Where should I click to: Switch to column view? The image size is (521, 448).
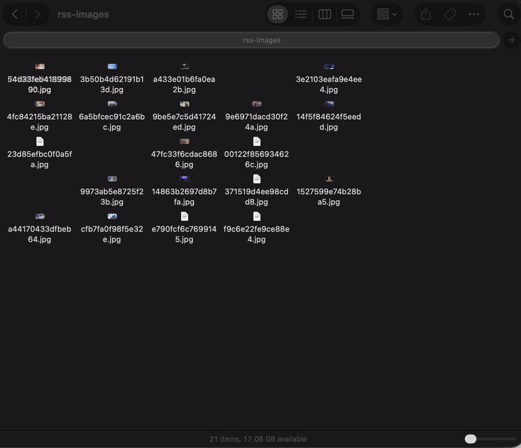[324, 14]
